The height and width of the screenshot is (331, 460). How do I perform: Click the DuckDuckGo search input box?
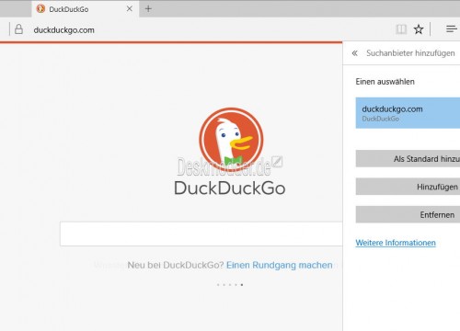(x=201, y=234)
